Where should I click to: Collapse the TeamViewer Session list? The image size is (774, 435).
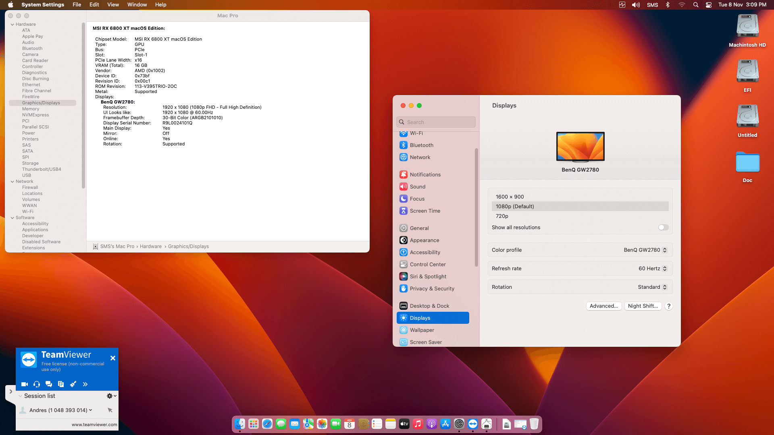(x=21, y=396)
